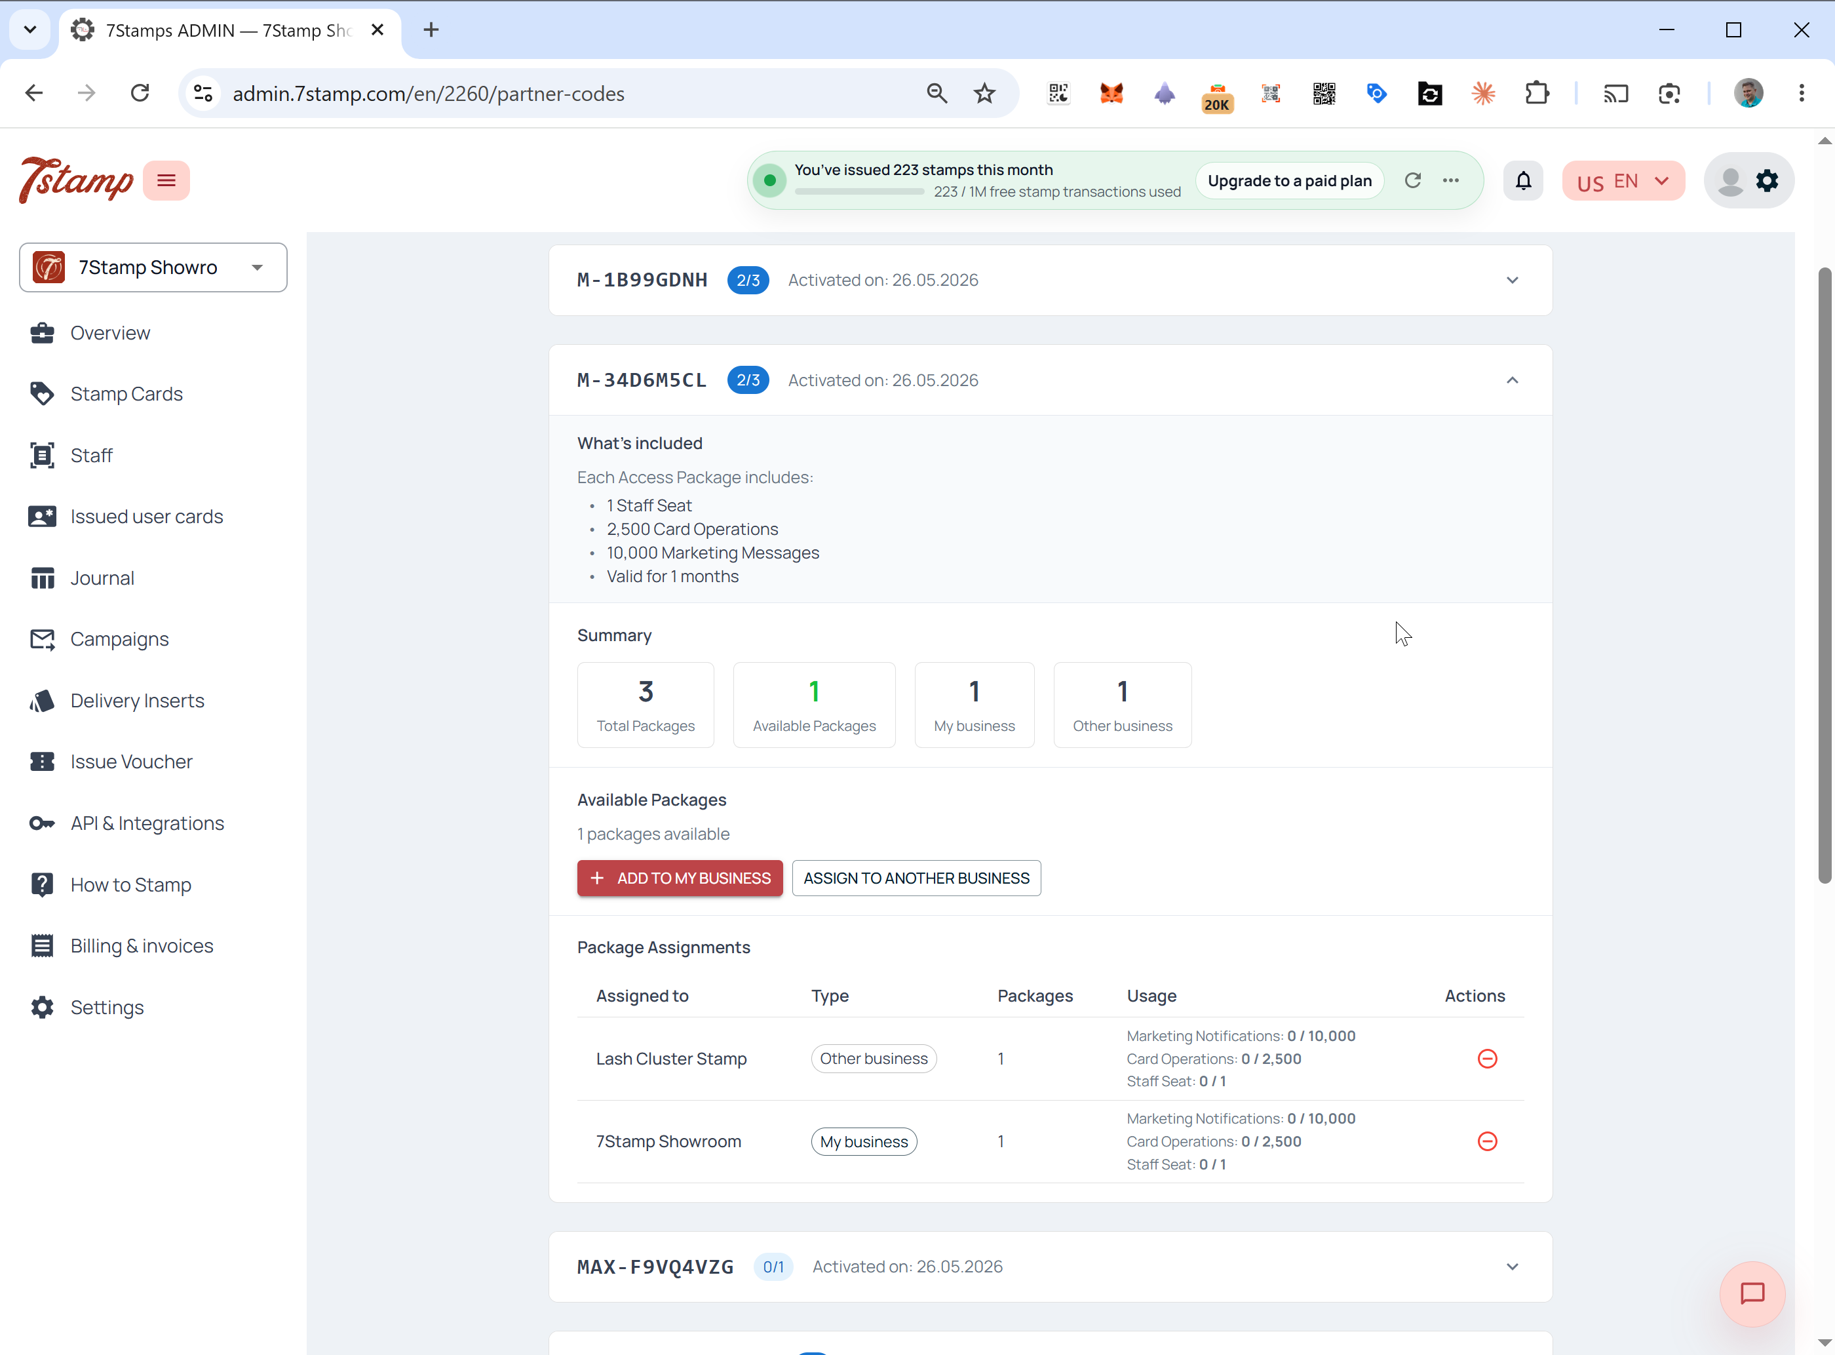This screenshot has height=1355, width=1835.
Task: Click the Usage column header
Action: [x=1151, y=996]
